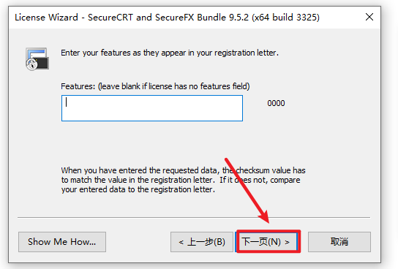Click the blinking text cursor in Features
Image resolution: width=398 pixels, height=269 pixels.
click(67, 102)
